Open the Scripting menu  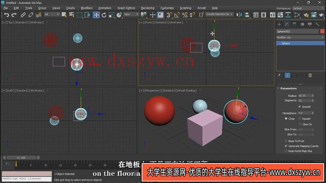tap(185, 8)
